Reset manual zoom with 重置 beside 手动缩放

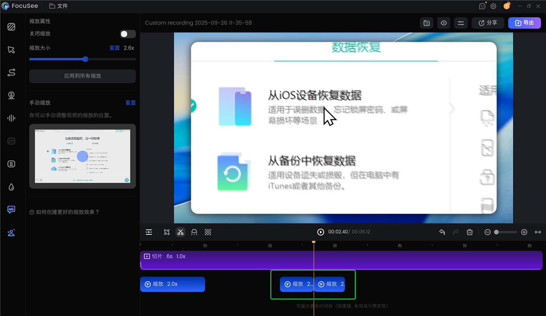coord(131,103)
